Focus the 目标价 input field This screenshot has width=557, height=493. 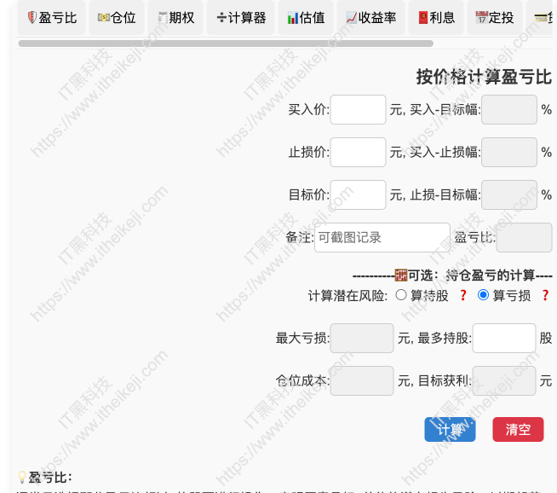358,195
